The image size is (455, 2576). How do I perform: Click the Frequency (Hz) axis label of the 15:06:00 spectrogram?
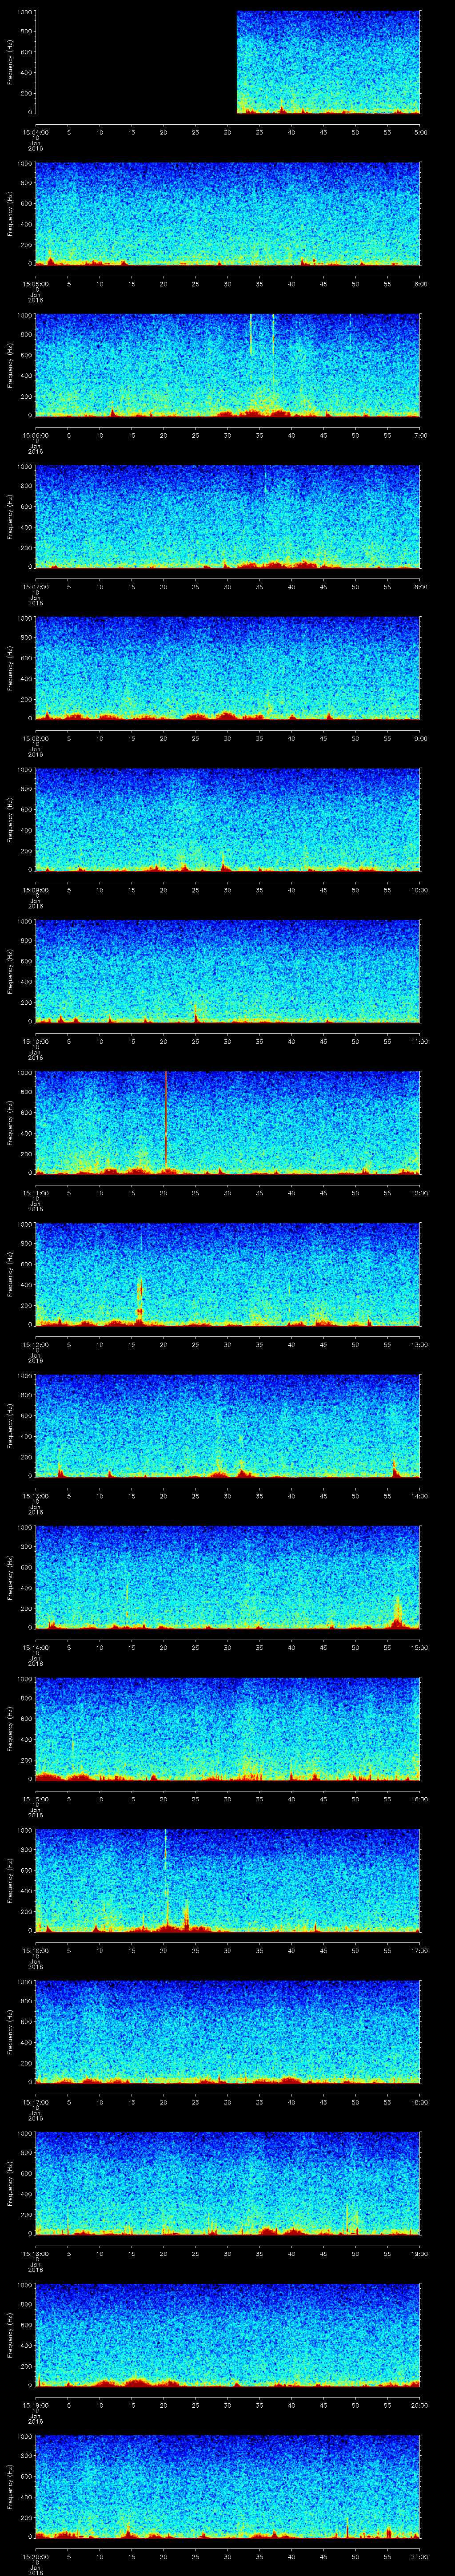tap(11, 365)
